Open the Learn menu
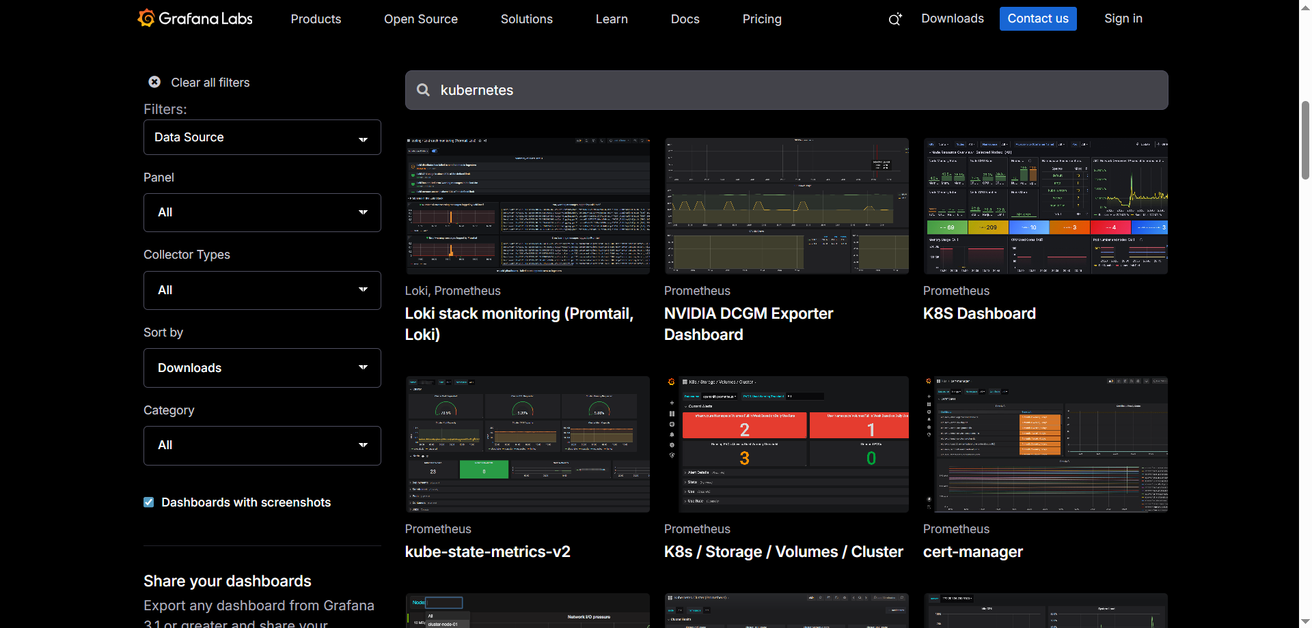The height and width of the screenshot is (628, 1312). tap(612, 19)
